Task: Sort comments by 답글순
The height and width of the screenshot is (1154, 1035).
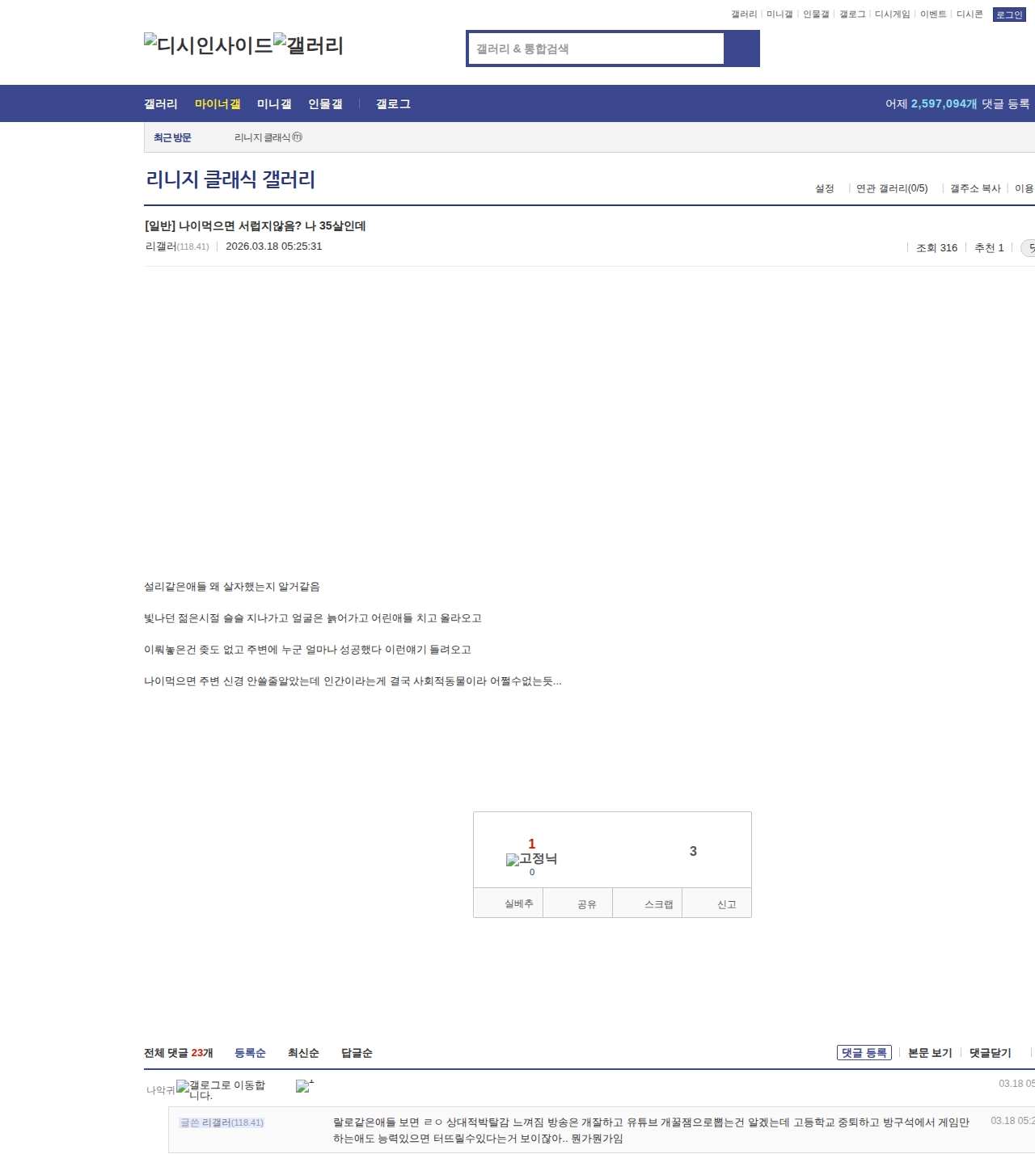Action: click(357, 1053)
